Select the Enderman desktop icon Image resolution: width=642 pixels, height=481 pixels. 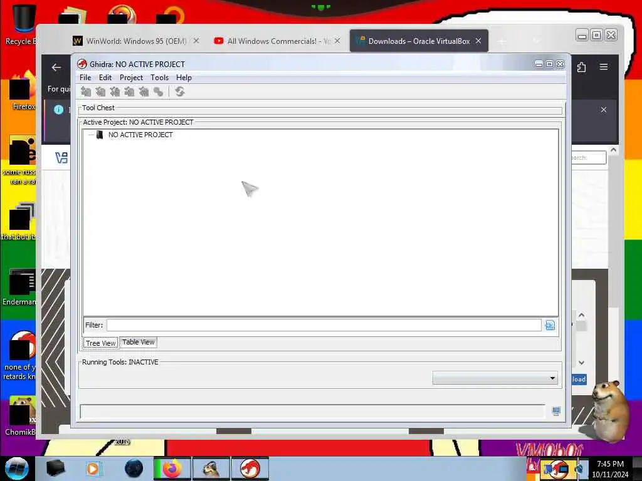19,287
